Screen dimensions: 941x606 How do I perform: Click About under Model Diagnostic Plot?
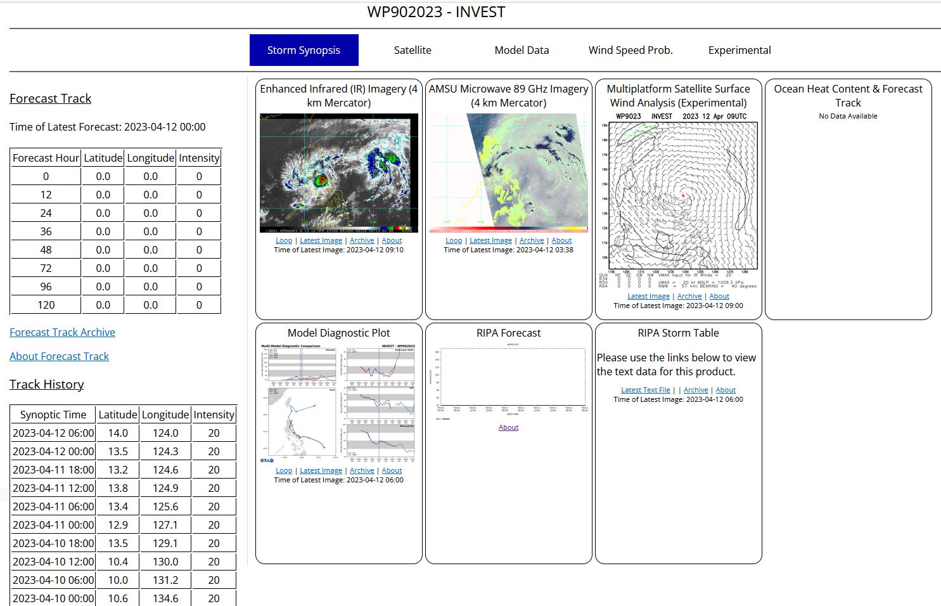(392, 470)
